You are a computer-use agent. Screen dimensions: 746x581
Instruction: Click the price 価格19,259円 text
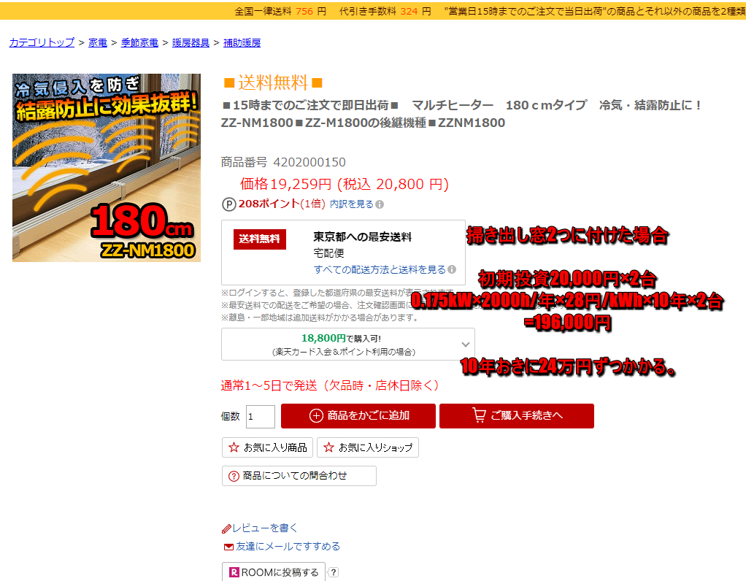tap(286, 184)
